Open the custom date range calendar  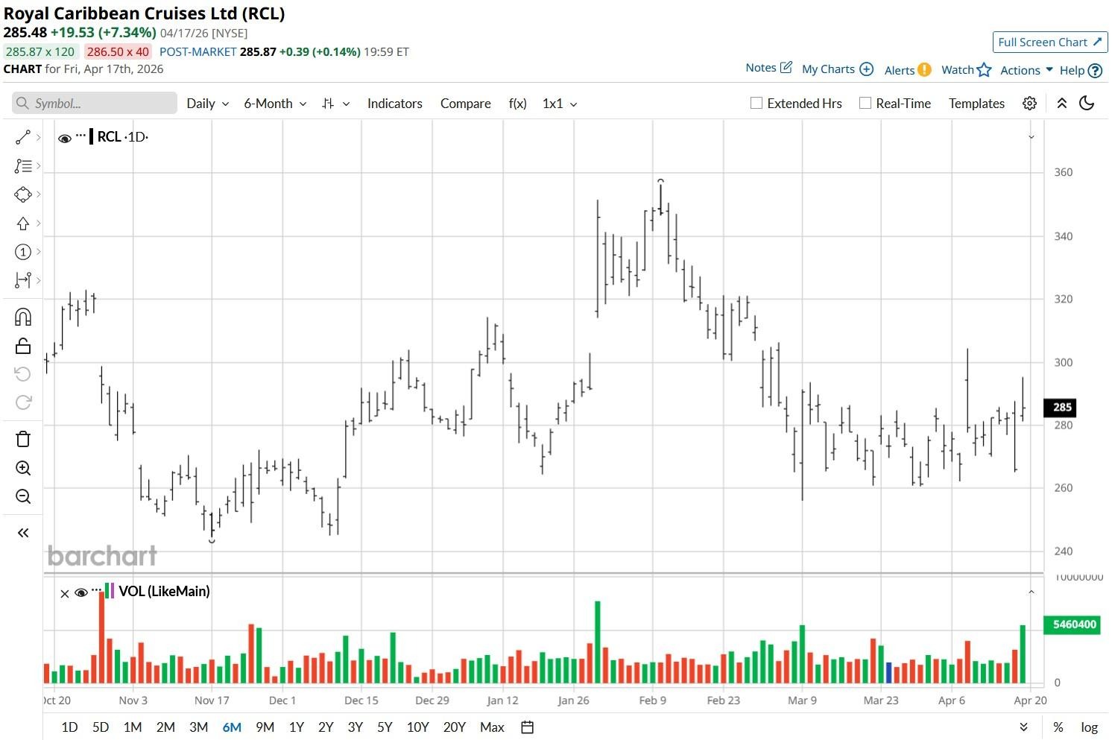tap(527, 727)
